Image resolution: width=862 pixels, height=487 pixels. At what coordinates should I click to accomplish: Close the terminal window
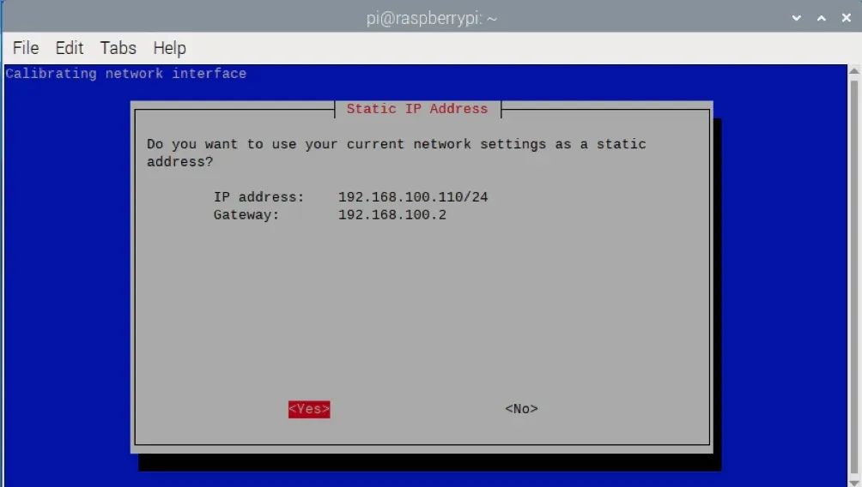tap(845, 18)
